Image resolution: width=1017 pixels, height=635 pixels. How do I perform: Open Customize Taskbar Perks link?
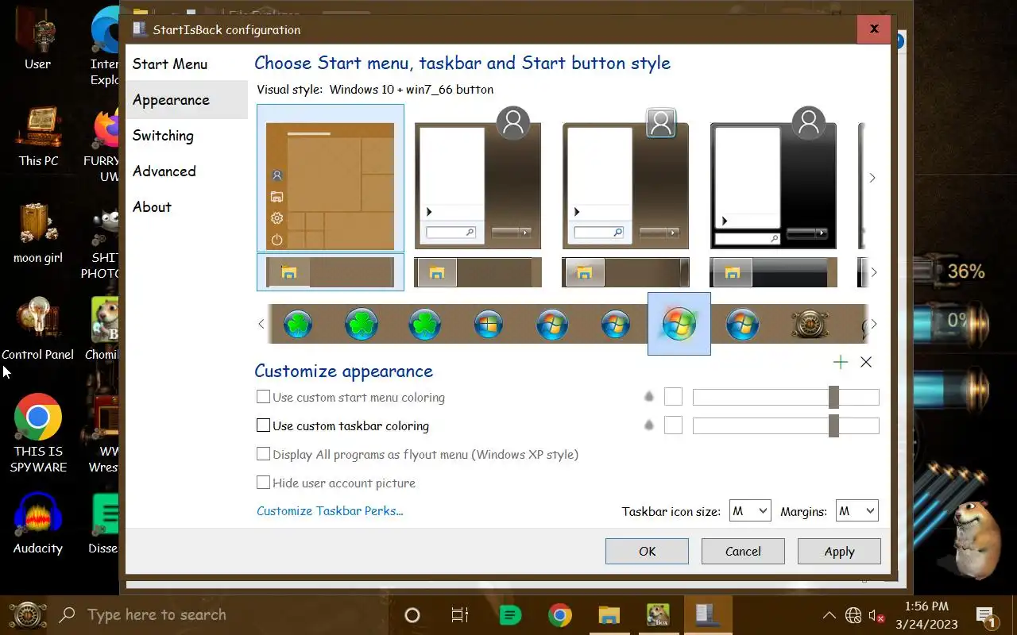330,511
